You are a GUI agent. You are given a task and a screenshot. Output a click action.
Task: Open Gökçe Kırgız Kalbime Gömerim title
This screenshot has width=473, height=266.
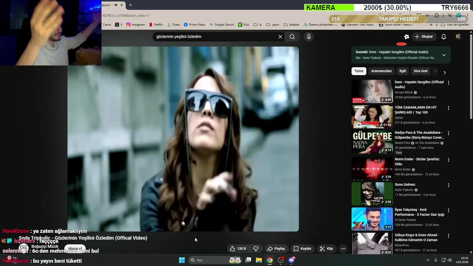pyautogui.click(x=417, y=237)
